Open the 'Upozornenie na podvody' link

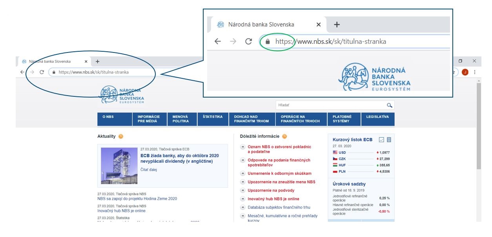[x=271, y=190]
